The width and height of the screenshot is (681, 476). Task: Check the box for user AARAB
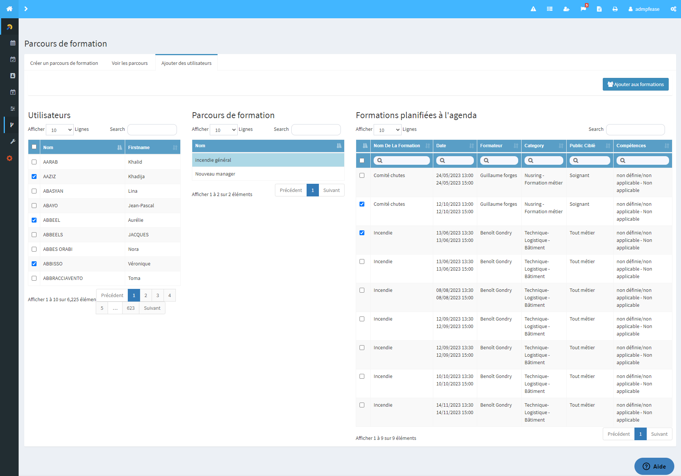click(x=34, y=162)
